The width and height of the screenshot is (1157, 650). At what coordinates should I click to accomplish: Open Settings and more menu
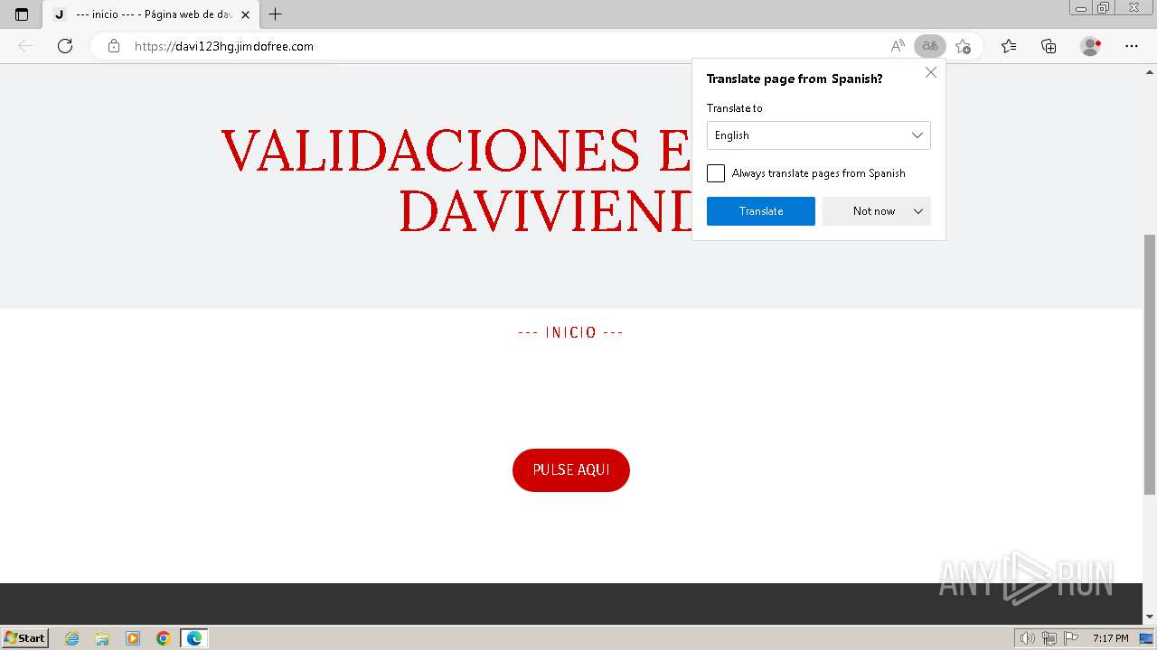click(1132, 46)
